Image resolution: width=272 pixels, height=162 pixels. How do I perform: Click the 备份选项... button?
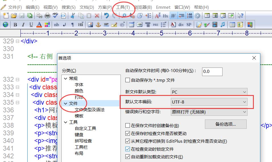coord(226,124)
